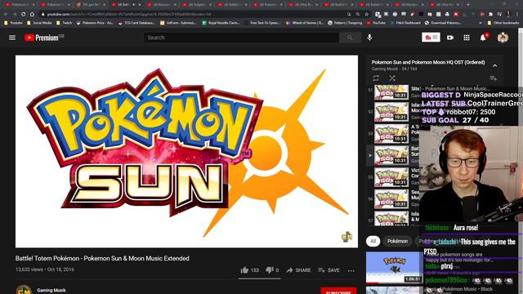Play playlist video number 53

(391, 133)
